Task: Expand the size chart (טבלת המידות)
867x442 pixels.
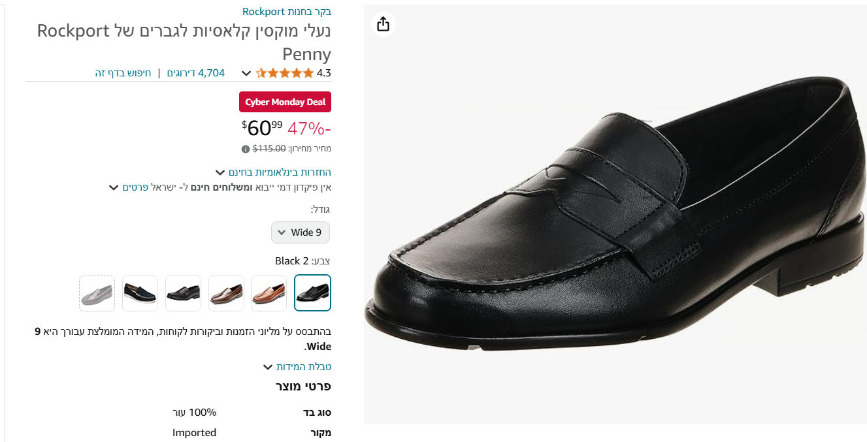Action: [297, 367]
